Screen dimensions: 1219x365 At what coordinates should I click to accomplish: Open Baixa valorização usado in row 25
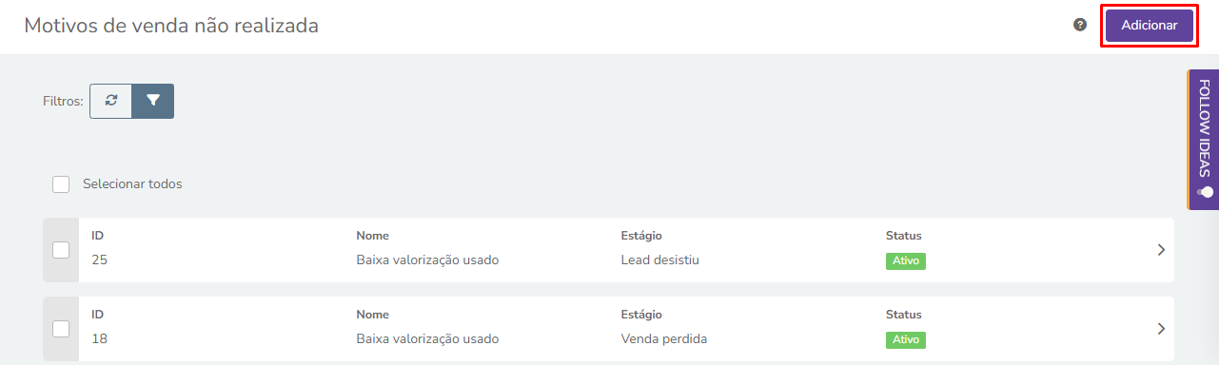(427, 259)
